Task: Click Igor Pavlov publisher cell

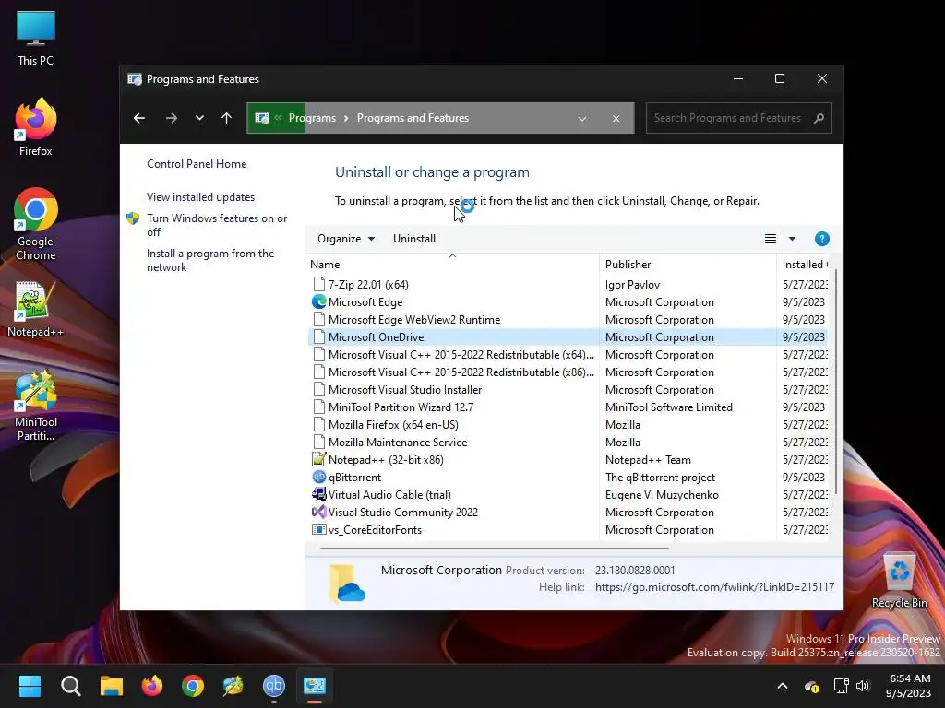Action: click(x=633, y=284)
